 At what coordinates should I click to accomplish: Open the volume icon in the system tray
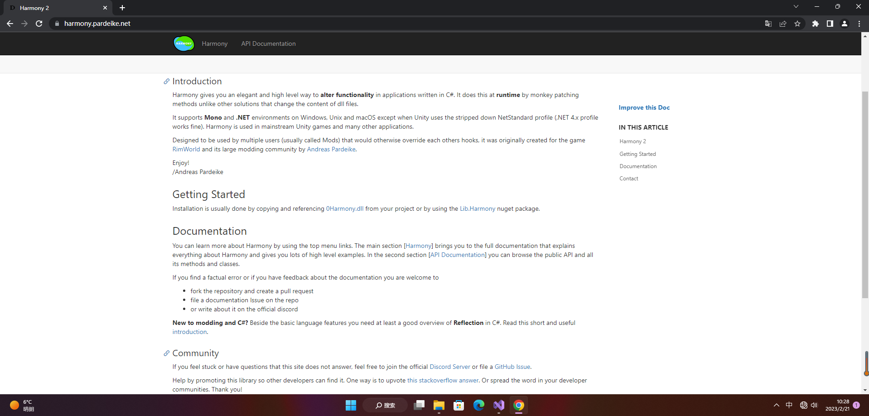(814, 405)
